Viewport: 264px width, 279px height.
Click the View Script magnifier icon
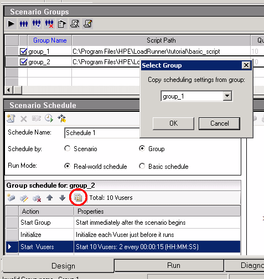75,24
